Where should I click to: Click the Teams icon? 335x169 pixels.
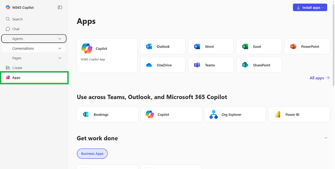point(197,65)
